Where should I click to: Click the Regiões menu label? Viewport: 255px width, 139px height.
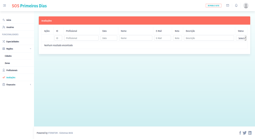[x=10, y=49]
